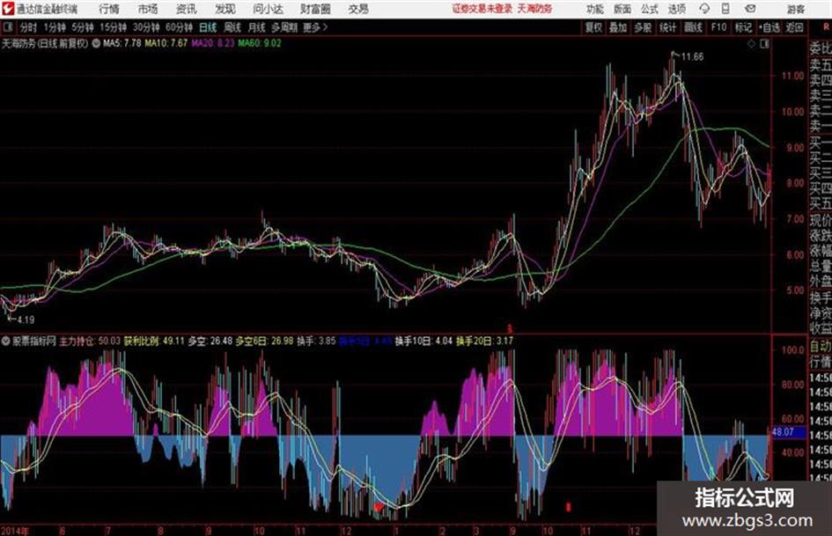832x536 pixels.
Task: Select the 多周期 multi-period tab
Action: [x=284, y=27]
